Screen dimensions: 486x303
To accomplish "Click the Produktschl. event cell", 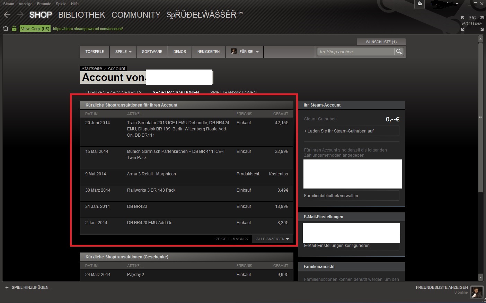I will coord(248,174).
